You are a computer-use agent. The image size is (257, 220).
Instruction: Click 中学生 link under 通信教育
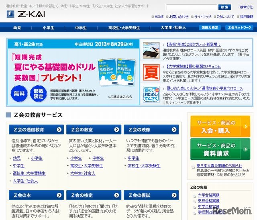pos(18,166)
